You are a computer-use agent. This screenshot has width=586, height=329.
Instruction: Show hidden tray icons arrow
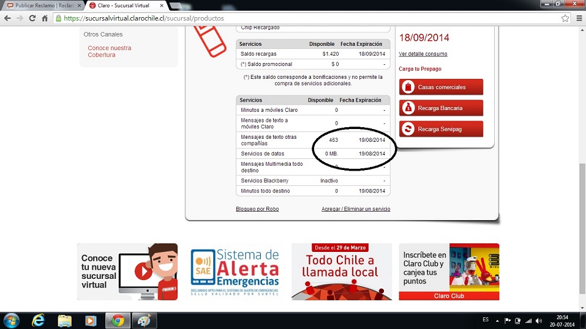tap(497, 321)
